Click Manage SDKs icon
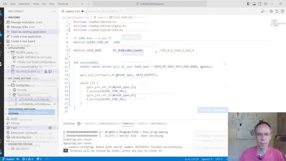This screenshot has width=286, height=161. (x=8, y=27)
